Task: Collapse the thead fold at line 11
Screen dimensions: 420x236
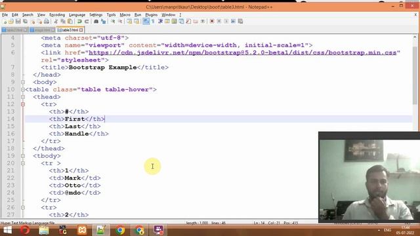Action: click(x=23, y=97)
